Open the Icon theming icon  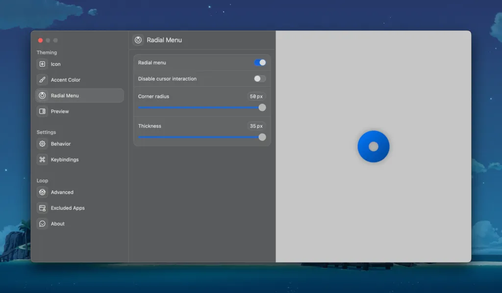pos(42,64)
